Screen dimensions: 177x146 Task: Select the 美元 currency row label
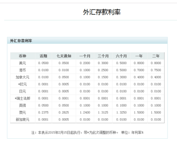[x=23, y=63]
